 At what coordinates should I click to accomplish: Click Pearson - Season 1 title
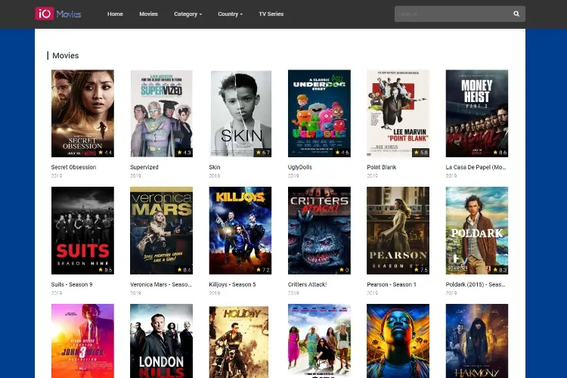click(392, 284)
